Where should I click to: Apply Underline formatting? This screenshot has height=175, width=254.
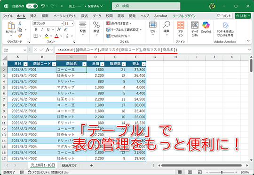[x=48, y=29]
